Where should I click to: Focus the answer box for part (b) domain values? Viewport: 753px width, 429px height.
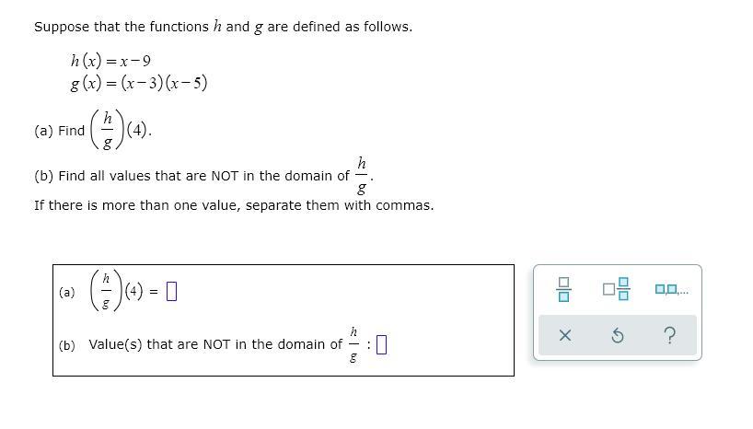381,344
